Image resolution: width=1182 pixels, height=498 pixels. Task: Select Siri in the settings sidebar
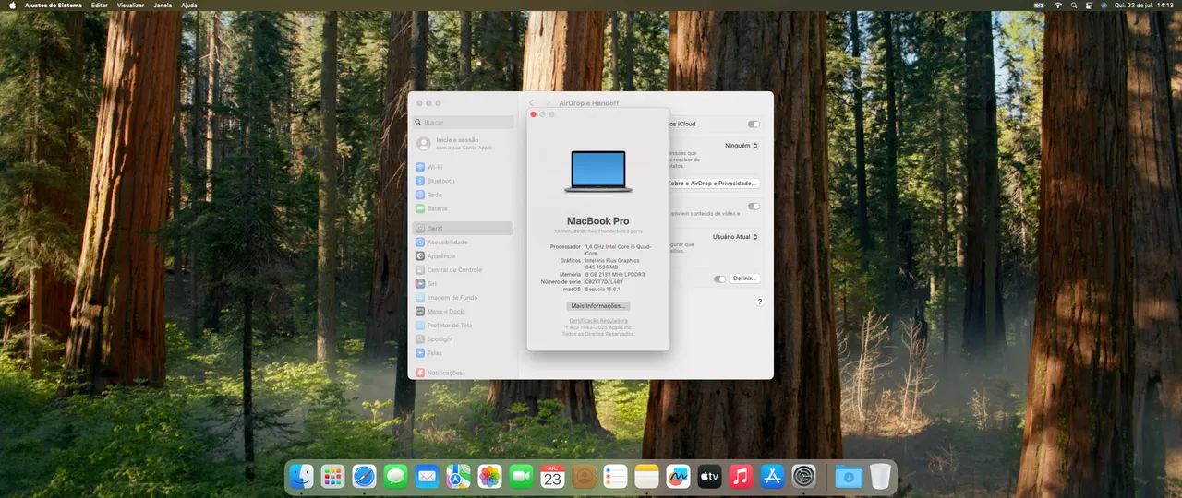[464, 283]
